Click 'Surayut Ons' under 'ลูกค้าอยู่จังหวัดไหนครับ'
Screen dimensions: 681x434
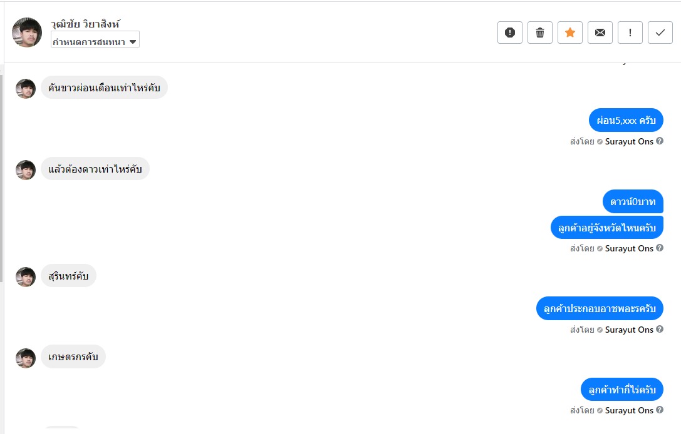(x=629, y=248)
